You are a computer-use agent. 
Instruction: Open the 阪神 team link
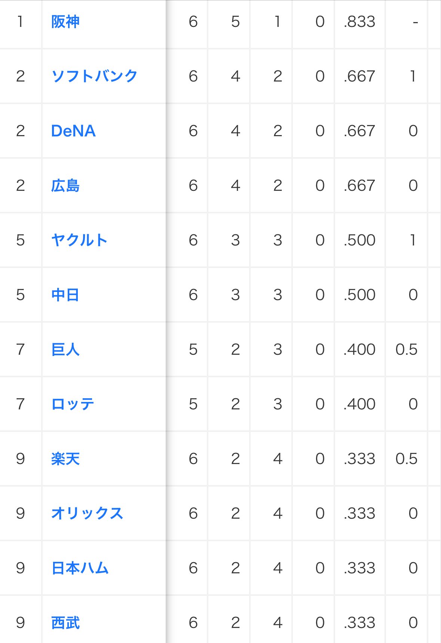tap(65, 22)
